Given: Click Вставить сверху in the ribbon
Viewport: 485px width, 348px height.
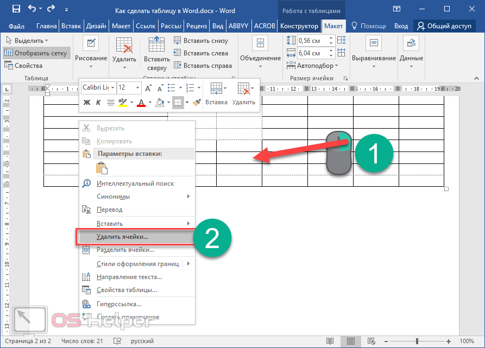Looking at the screenshot, I should click(x=156, y=53).
